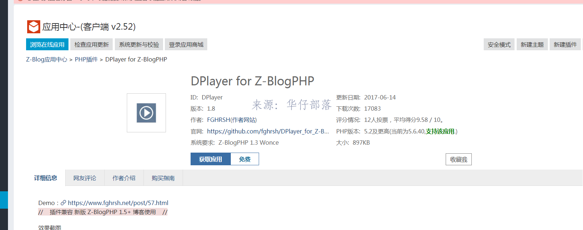
Task: Click 获取应用 button
Action: pyautogui.click(x=211, y=159)
